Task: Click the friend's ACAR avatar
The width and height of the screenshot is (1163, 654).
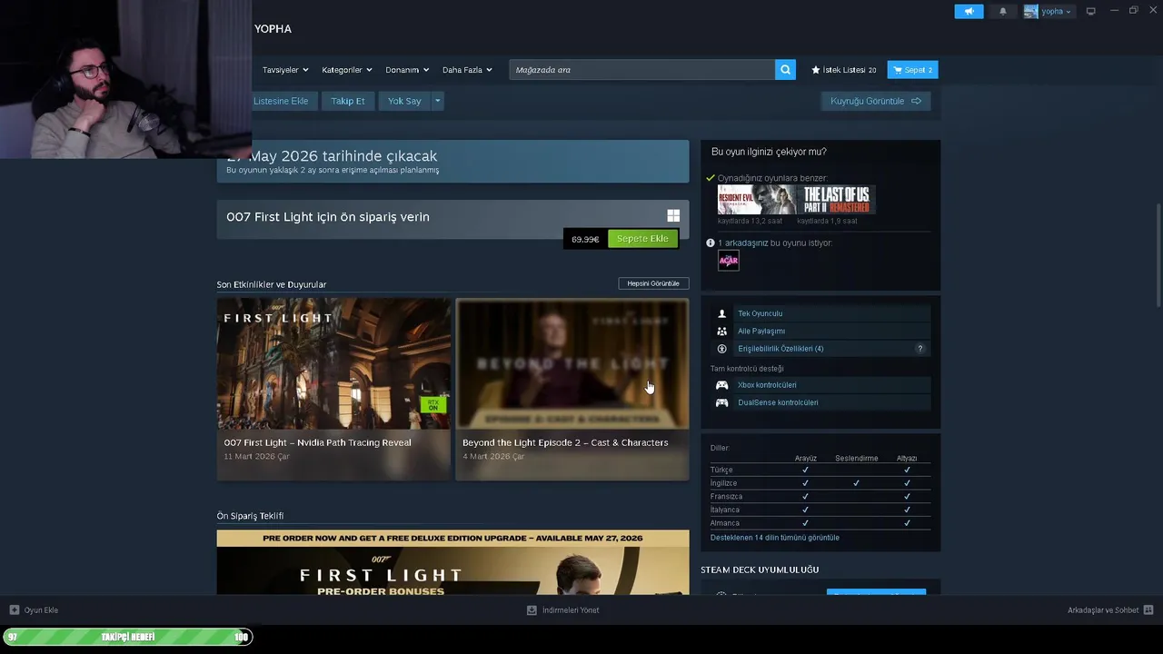Action: pyautogui.click(x=729, y=261)
